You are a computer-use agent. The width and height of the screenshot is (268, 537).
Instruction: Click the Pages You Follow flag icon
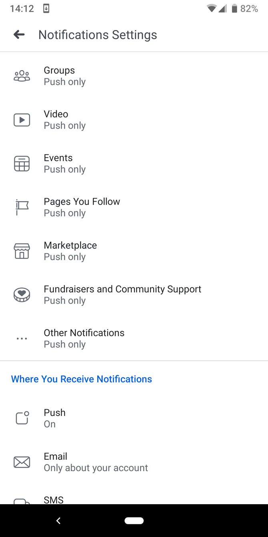[22, 207]
